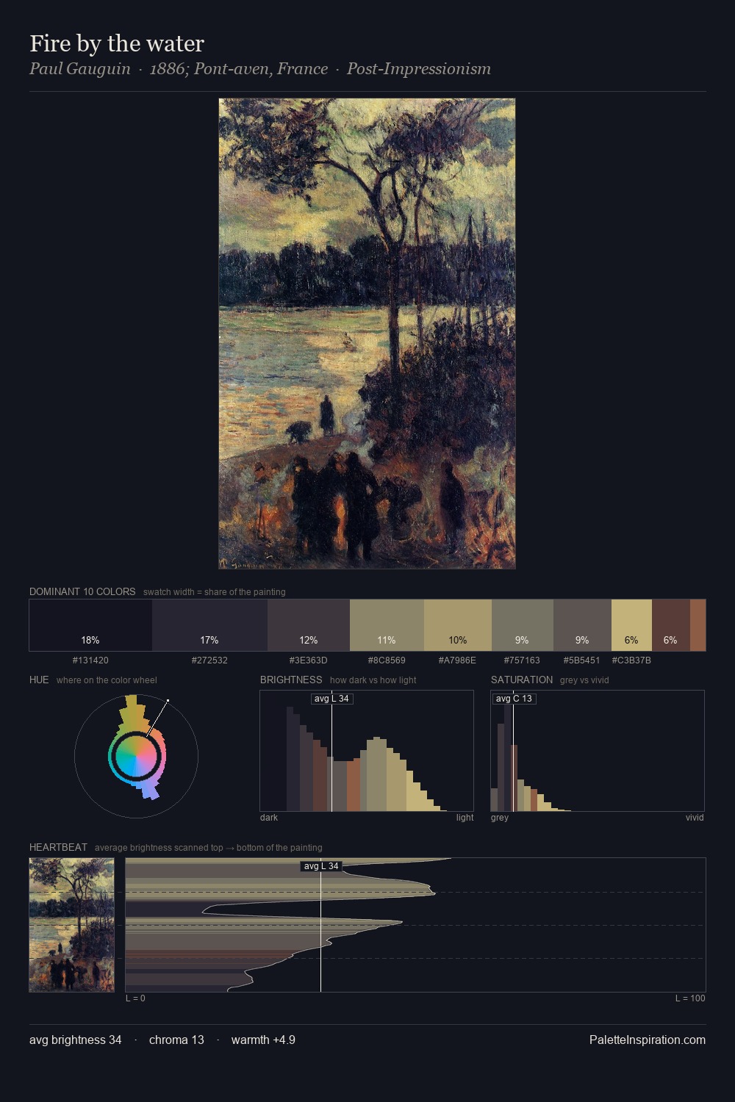The width and height of the screenshot is (735, 1102).
Task: Click the brightness histogram chart
Action: pyautogui.click(x=367, y=751)
